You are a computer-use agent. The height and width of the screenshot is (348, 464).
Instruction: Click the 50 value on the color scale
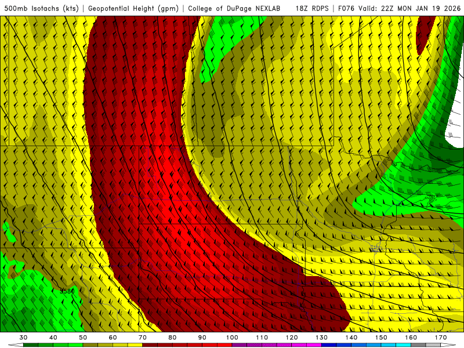83,338
